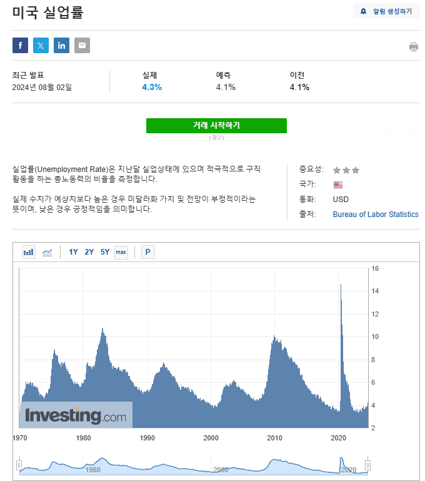The height and width of the screenshot is (481, 425).
Task: Select the max time range
Action: click(121, 252)
